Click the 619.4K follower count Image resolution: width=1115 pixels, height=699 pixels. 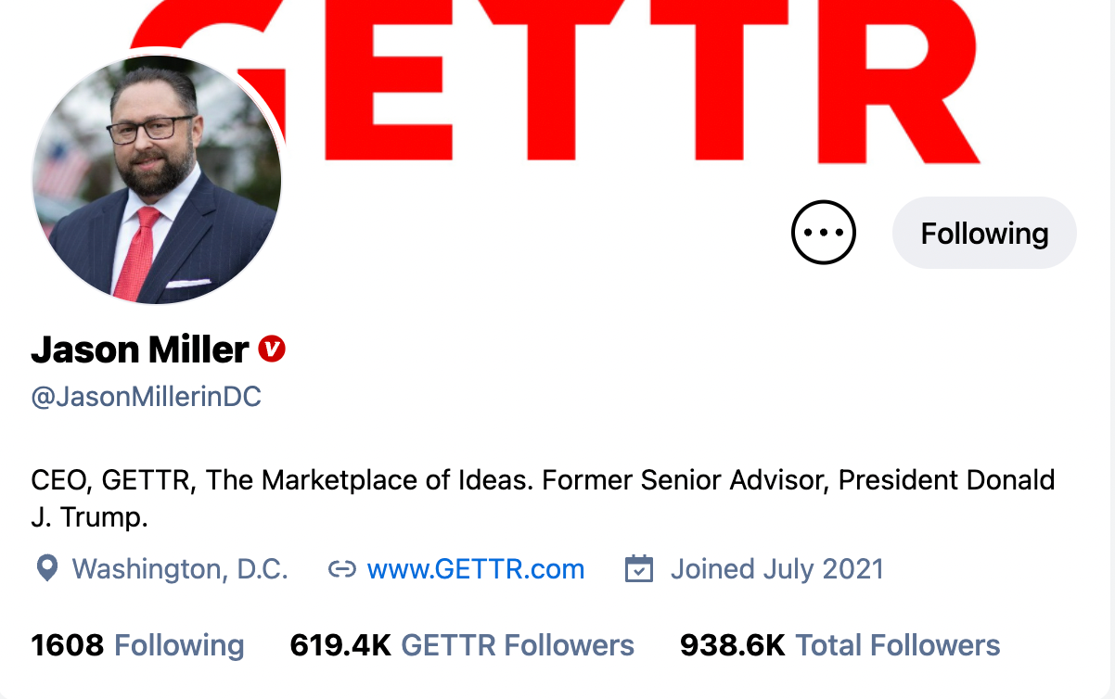(x=340, y=645)
